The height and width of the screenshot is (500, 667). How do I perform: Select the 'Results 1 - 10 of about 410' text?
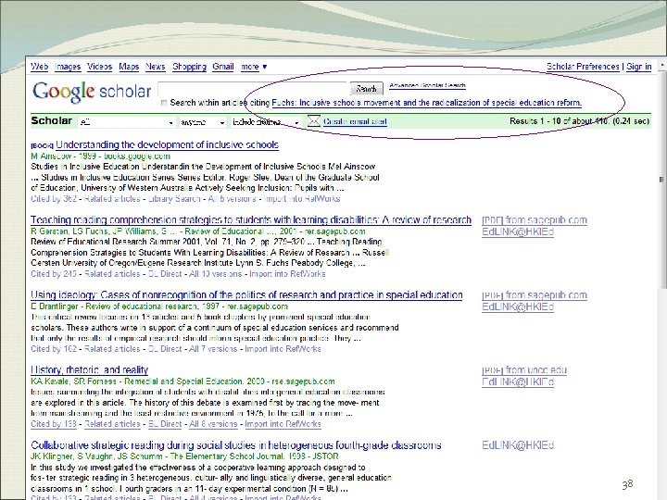[x=560, y=121]
